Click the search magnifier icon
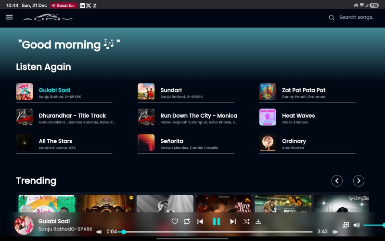The width and height of the screenshot is (385, 241). pos(331,17)
